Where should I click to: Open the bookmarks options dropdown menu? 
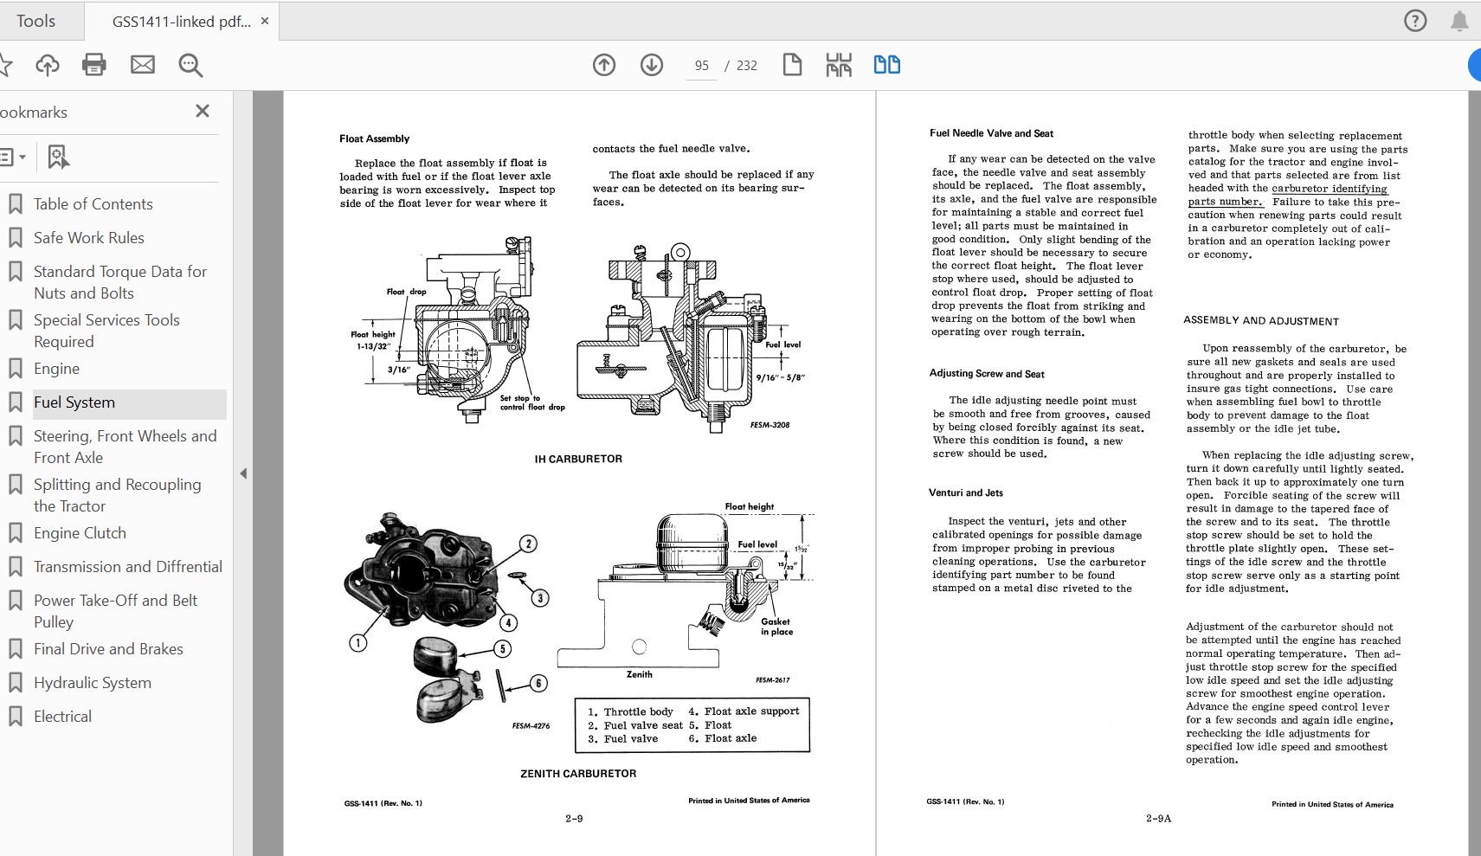click(13, 157)
